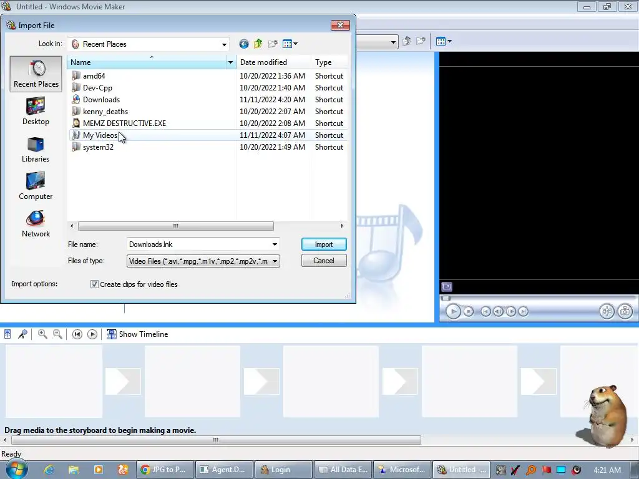Go up one folder level in Import dialog
The image size is (639, 479).
click(x=258, y=44)
